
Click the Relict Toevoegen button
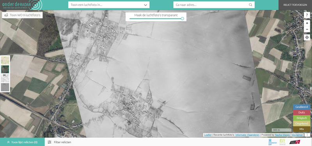[295, 5]
